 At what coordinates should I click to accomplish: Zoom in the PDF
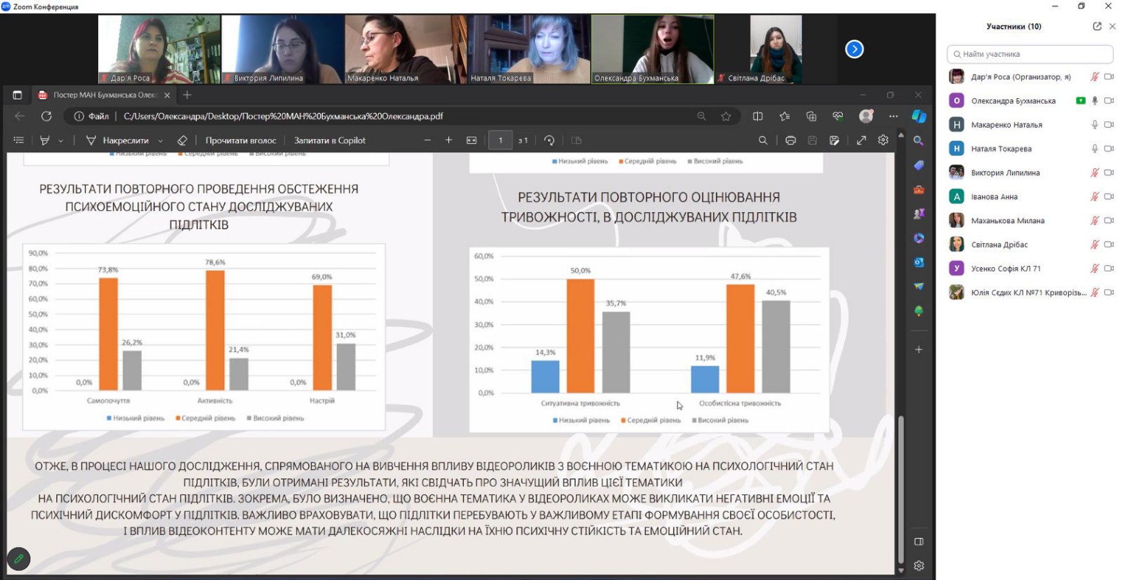tap(448, 140)
